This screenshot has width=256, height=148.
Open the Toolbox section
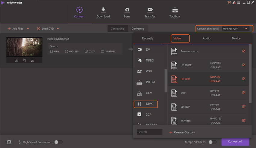pyautogui.click(x=175, y=12)
